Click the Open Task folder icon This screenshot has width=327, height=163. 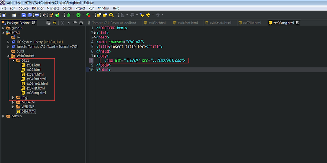click(105, 15)
